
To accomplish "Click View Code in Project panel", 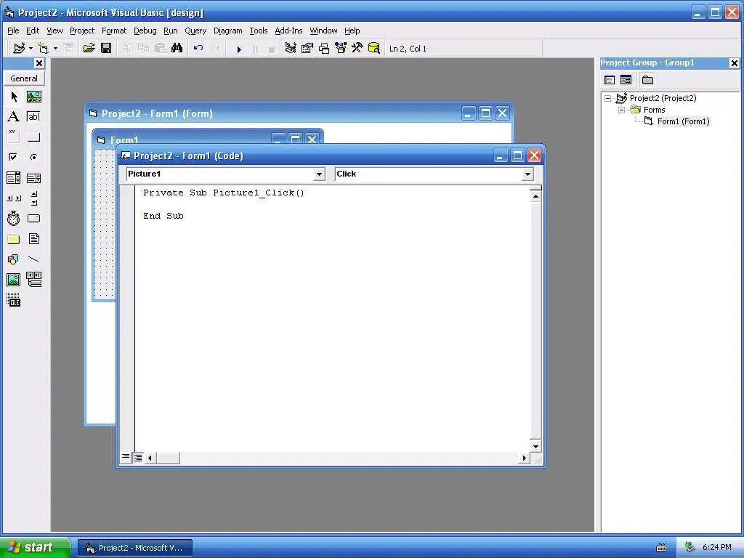I will (610, 80).
